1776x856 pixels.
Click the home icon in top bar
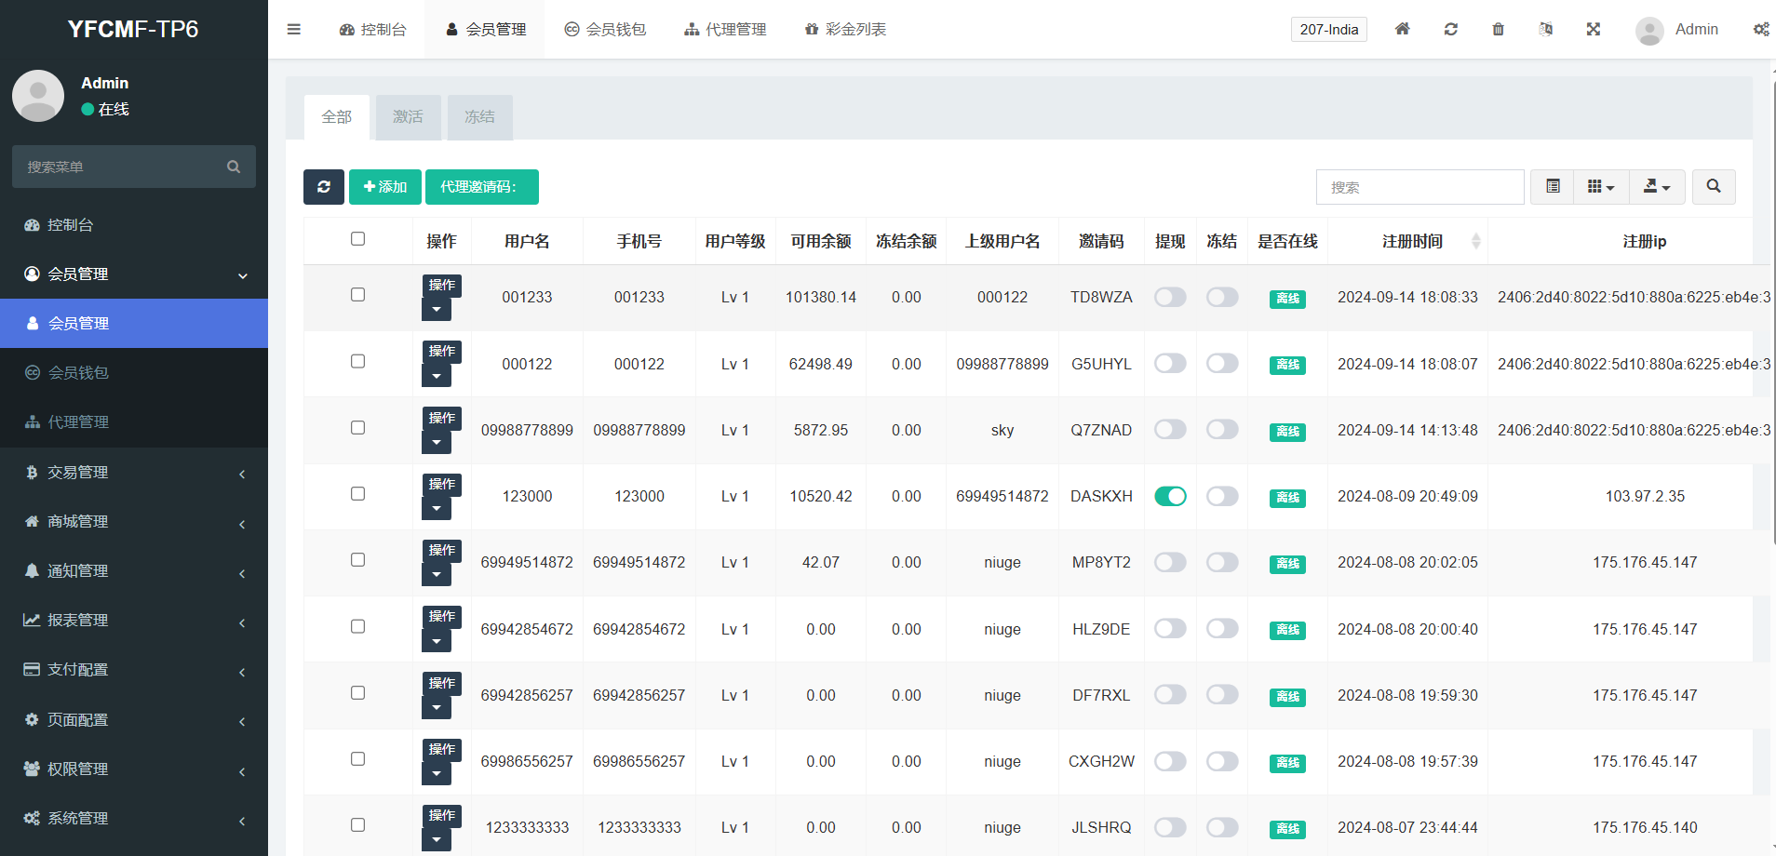pyautogui.click(x=1402, y=29)
